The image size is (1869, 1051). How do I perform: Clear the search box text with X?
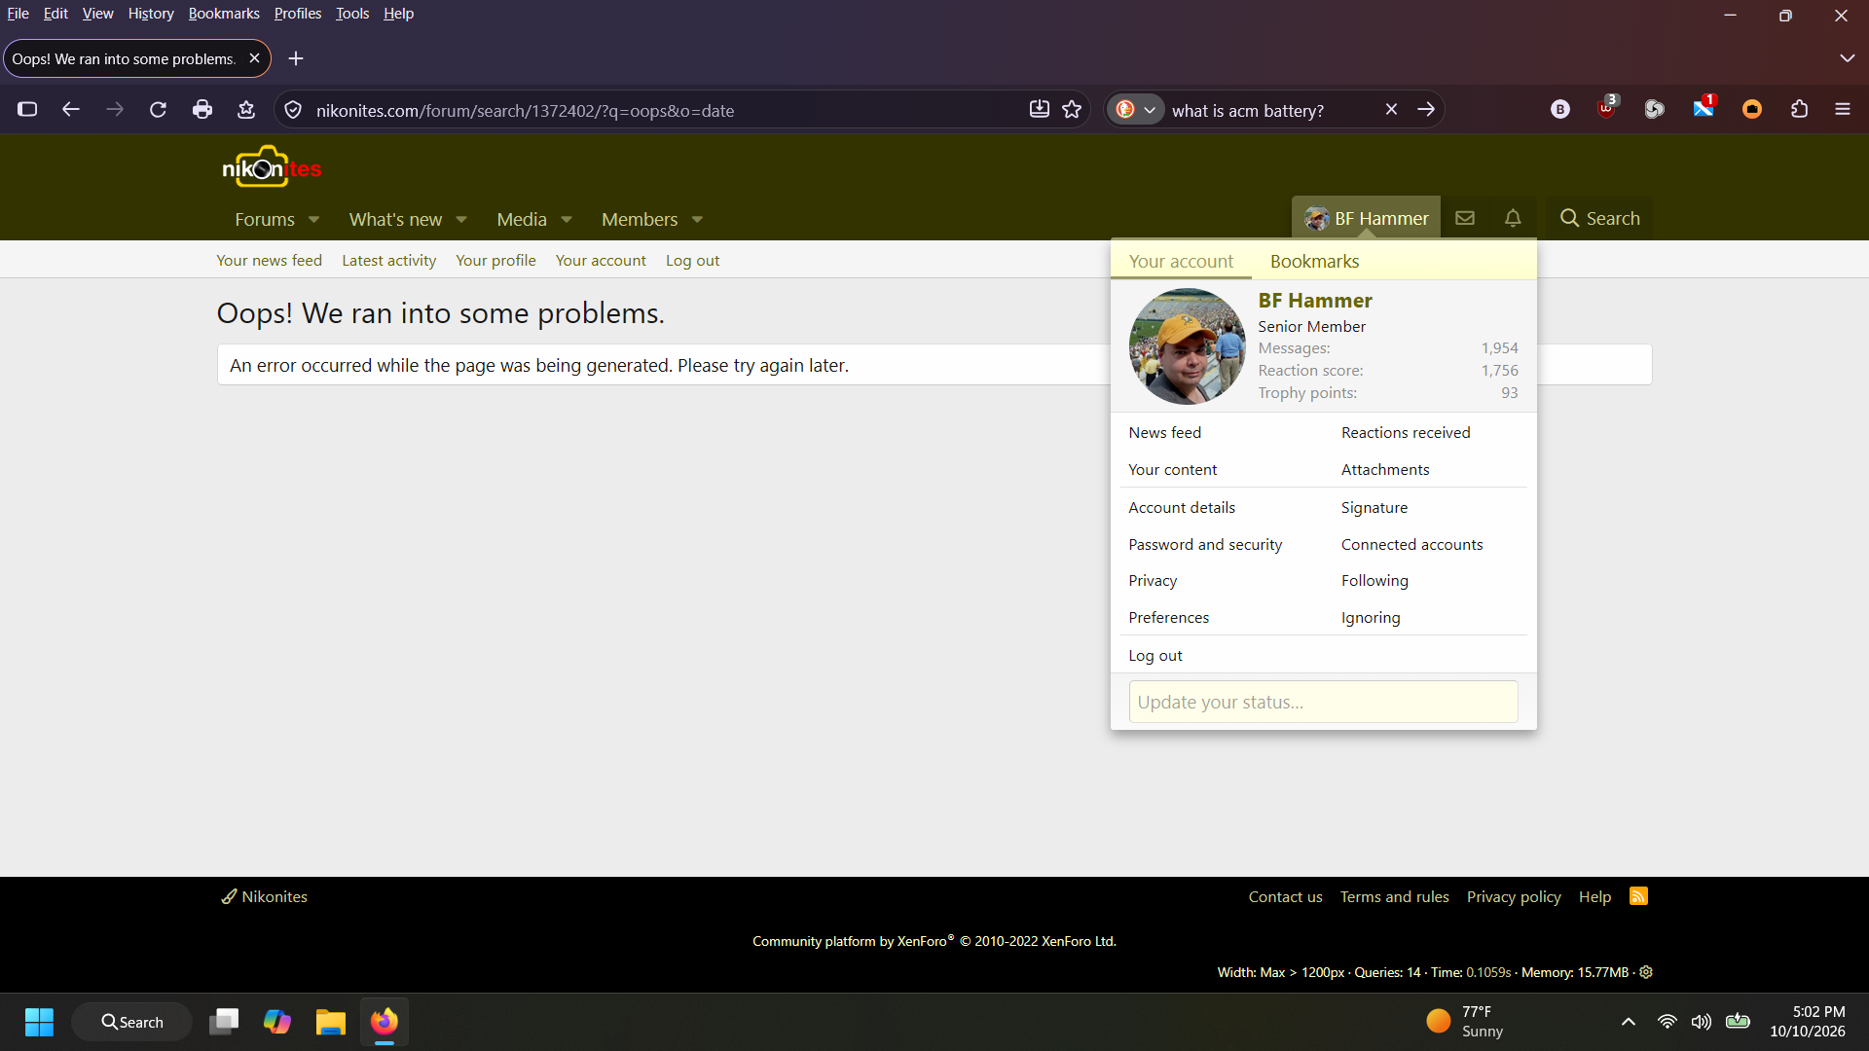point(1391,110)
